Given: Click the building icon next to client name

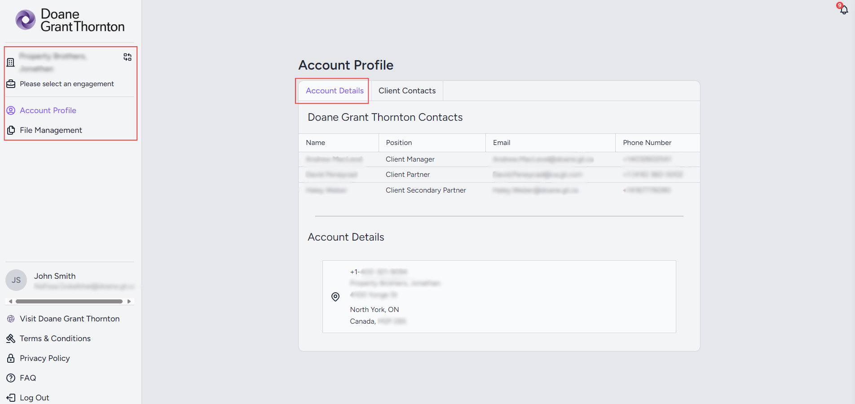Looking at the screenshot, I should [10, 62].
